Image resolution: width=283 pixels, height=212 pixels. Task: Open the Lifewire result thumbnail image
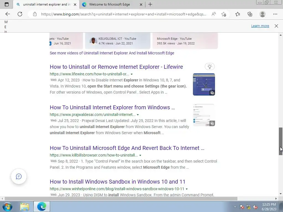click(x=204, y=84)
